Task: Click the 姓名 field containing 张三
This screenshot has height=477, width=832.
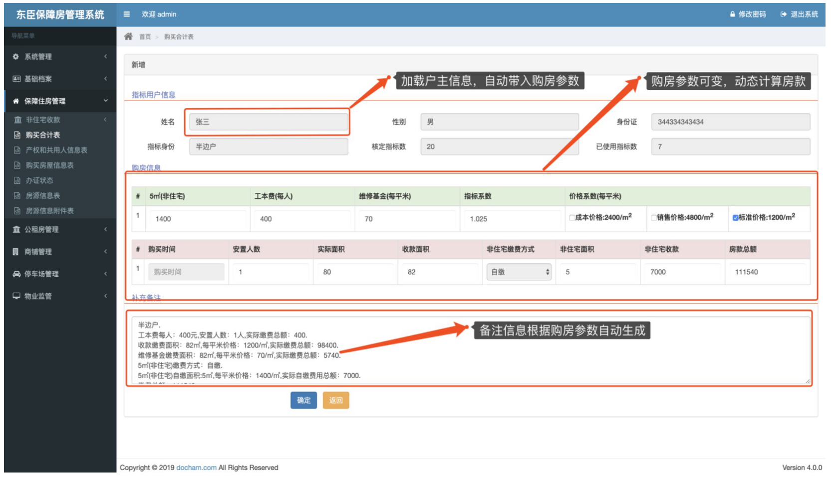Action: 269,122
